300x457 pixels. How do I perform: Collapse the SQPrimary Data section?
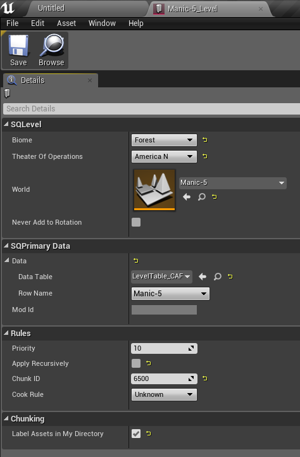(x=6, y=246)
